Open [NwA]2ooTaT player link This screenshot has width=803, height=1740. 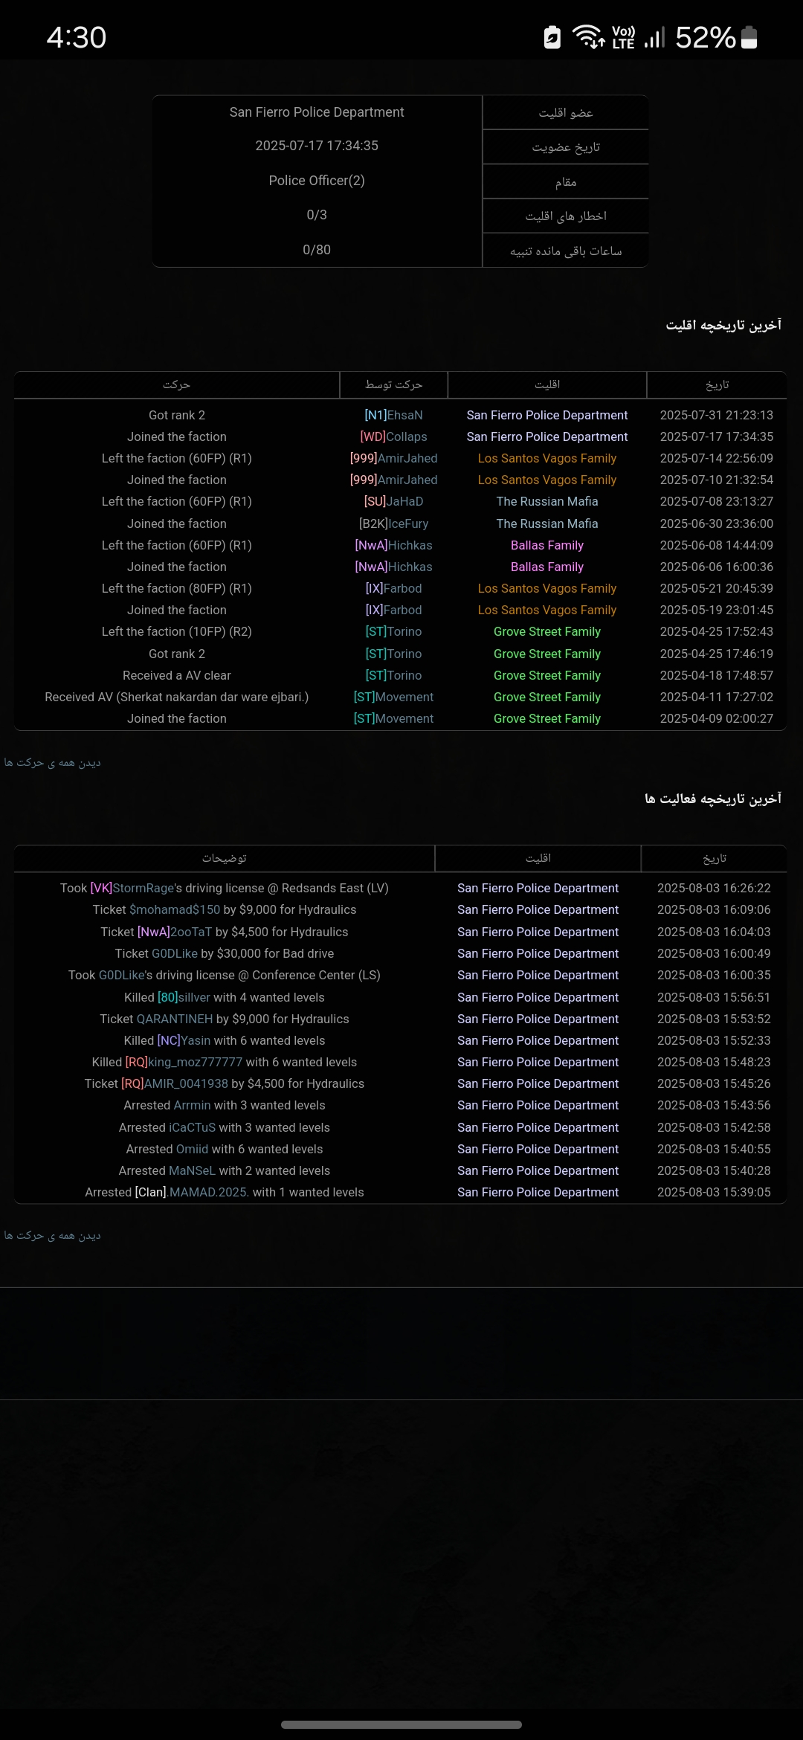175,932
